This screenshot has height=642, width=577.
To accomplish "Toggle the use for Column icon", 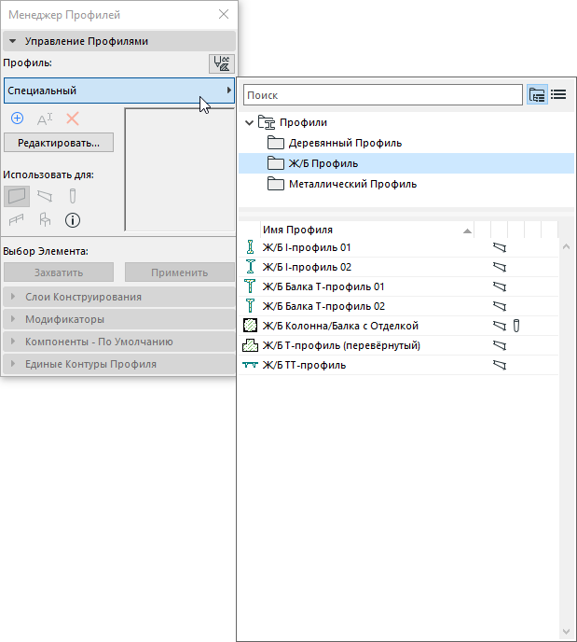I will click(73, 196).
